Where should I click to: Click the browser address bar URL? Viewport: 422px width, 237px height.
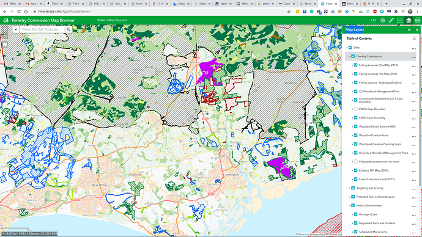(x=65, y=12)
